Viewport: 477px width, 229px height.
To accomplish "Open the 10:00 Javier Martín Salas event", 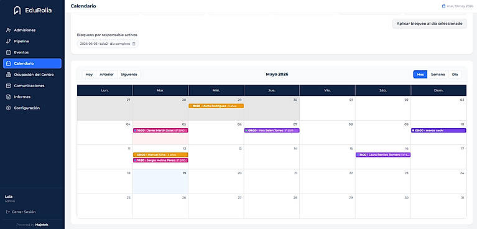I will (160, 130).
